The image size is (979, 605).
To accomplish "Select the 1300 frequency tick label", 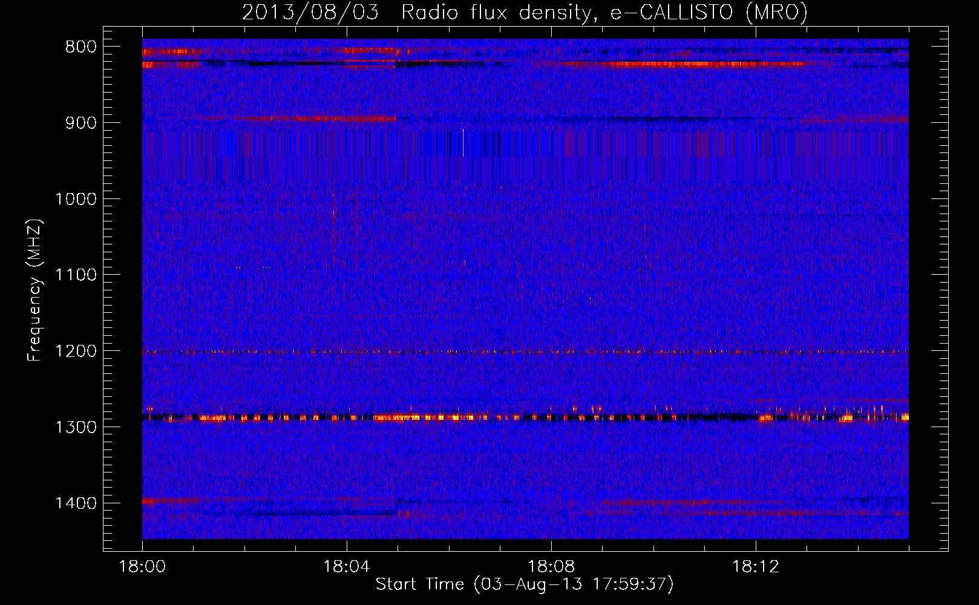I will pyautogui.click(x=76, y=427).
